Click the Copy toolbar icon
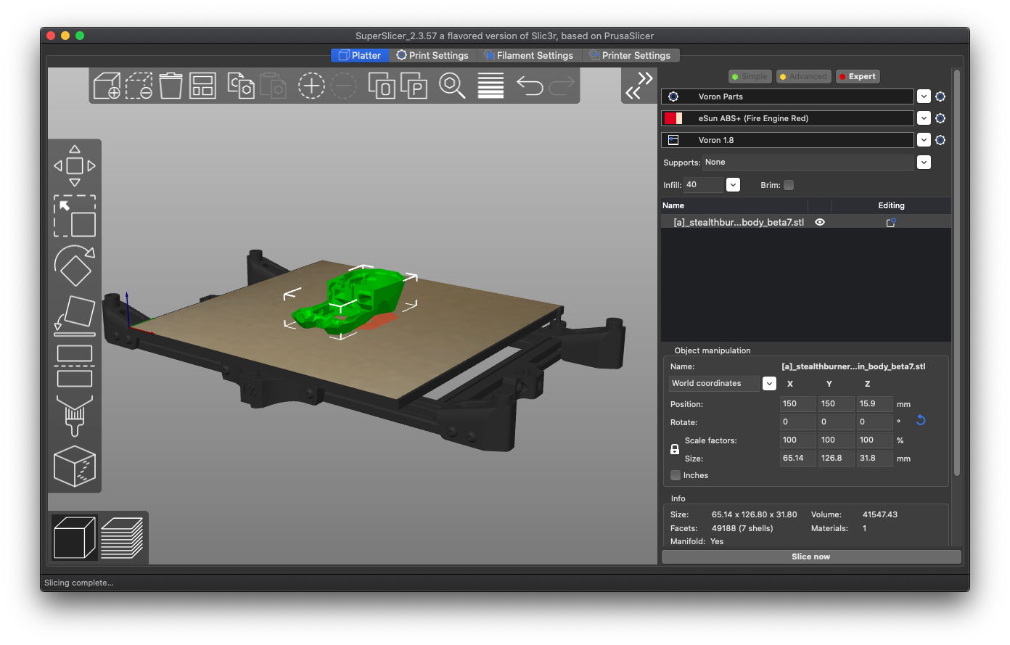Image resolution: width=1010 pixels, height=645 pixels. 241,86
